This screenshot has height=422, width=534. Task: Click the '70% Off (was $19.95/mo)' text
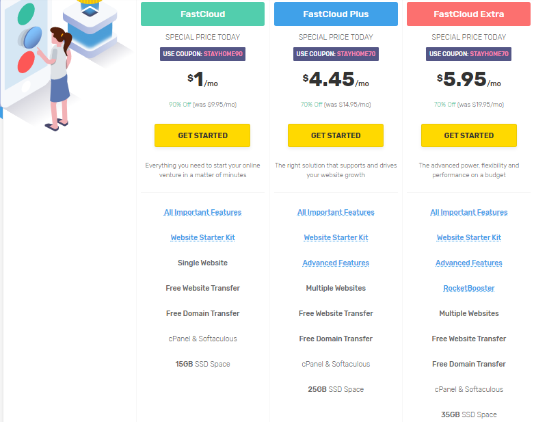(x=469, y=105)
